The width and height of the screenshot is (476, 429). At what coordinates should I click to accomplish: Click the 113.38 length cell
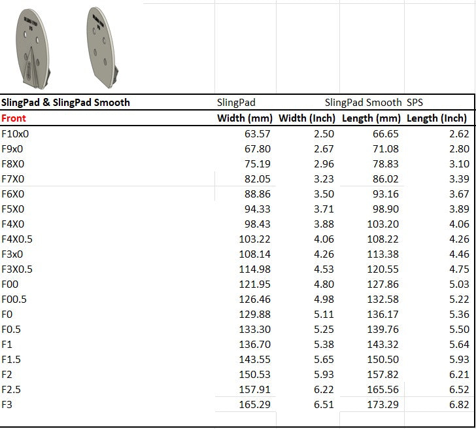[382, 254]
